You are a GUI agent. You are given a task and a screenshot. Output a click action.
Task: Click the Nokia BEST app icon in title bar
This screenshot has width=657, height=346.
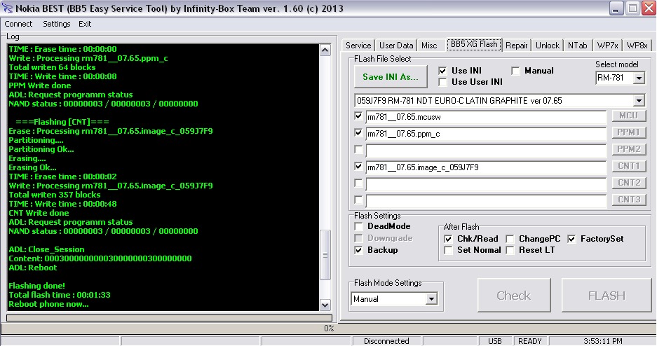(x=7, y=8)
